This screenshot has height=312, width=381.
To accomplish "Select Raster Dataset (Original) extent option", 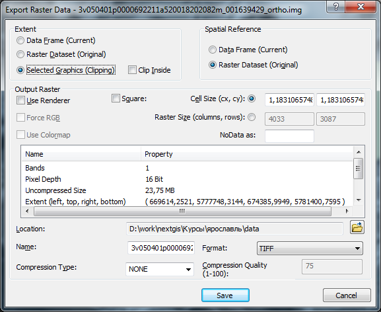I will (20, 54).
